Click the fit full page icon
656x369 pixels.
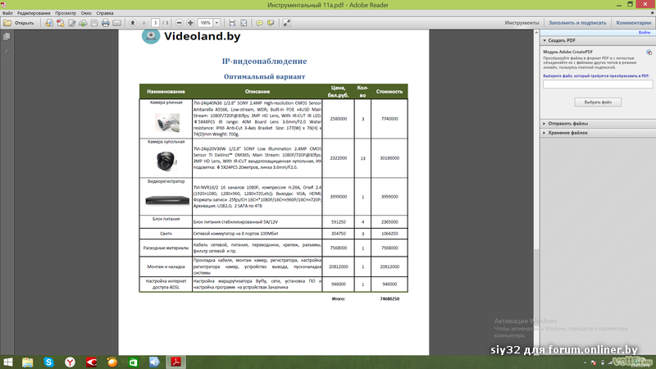click(x=244, y=23)
